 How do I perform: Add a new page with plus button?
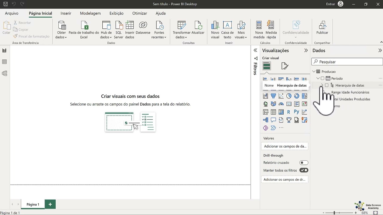pos(50,204)
